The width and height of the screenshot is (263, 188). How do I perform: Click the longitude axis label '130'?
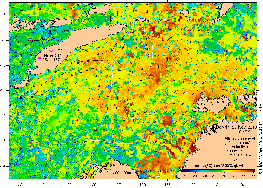[x=192, y=184]
